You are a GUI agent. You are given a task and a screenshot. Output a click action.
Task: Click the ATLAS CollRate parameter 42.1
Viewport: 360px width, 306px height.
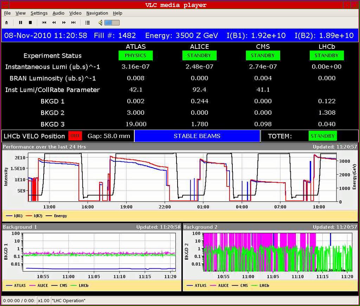[136, 90]
